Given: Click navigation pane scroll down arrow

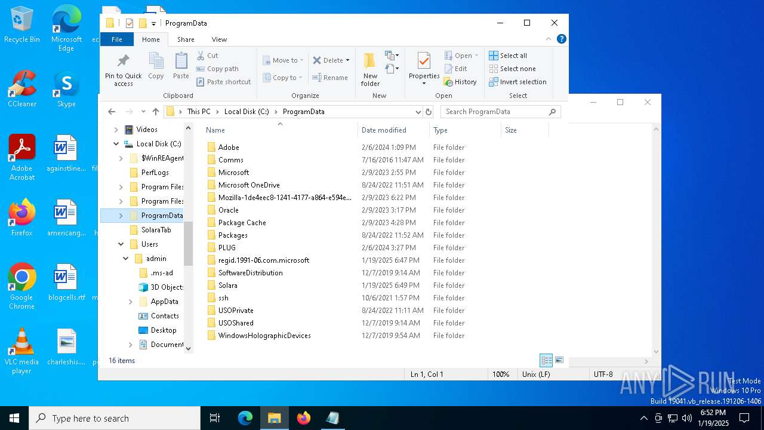Looking at the screenshot, I should (x=189, y=348).
